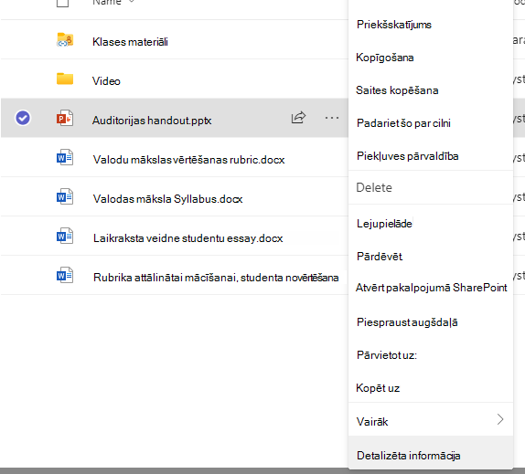Click the share icon beside Auditorijas handout.pptx

click(298, 117)
